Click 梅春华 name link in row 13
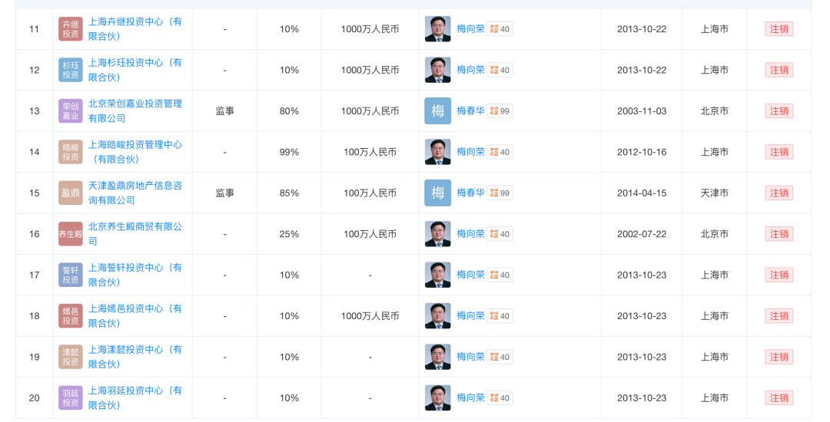The height and width of the screenshot is (422, 830). coord(470,111)
